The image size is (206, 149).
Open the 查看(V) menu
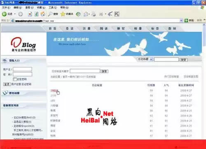(29, 7)
